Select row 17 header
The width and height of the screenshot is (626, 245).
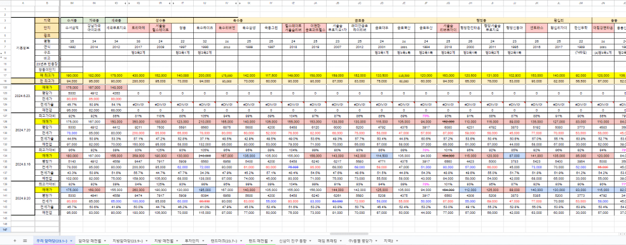tap(5, 75)
